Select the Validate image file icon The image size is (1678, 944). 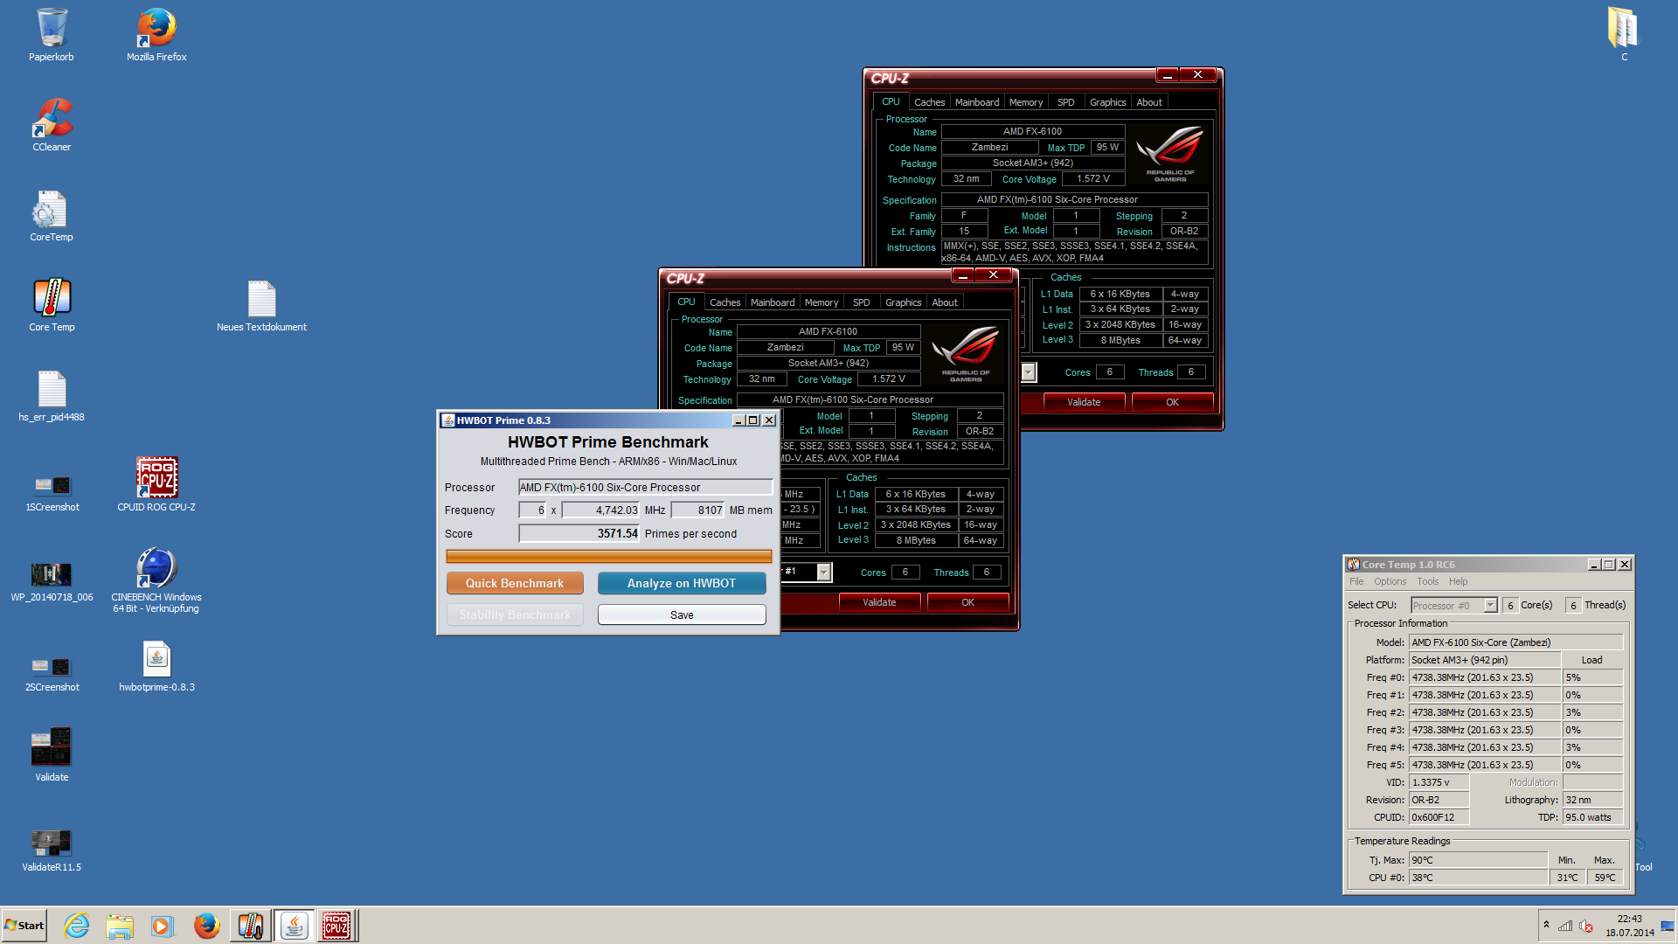(52, 755)
